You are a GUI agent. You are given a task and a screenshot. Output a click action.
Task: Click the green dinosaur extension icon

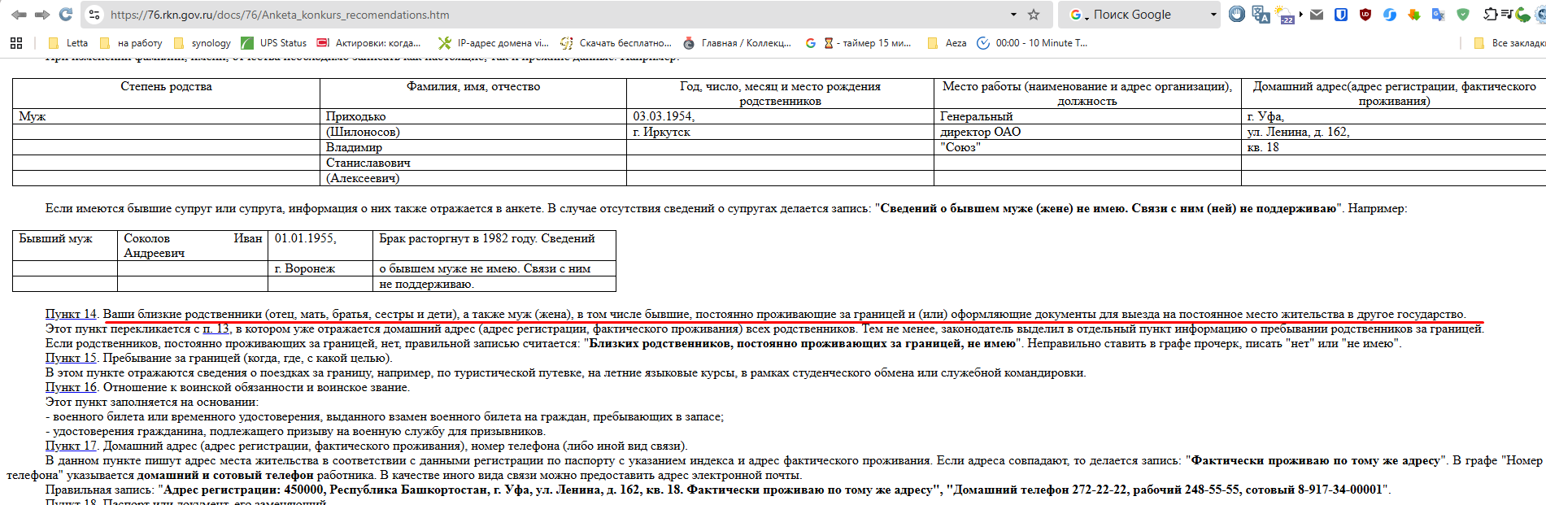pos(1522,15)
